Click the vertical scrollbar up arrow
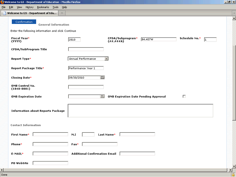This screenshot has height=177, width=236. point(234,18)
